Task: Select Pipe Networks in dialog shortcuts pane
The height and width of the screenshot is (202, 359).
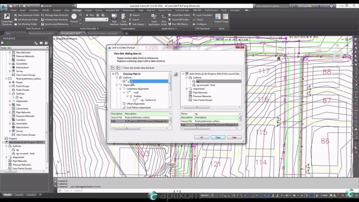Action: click(200, 93)
